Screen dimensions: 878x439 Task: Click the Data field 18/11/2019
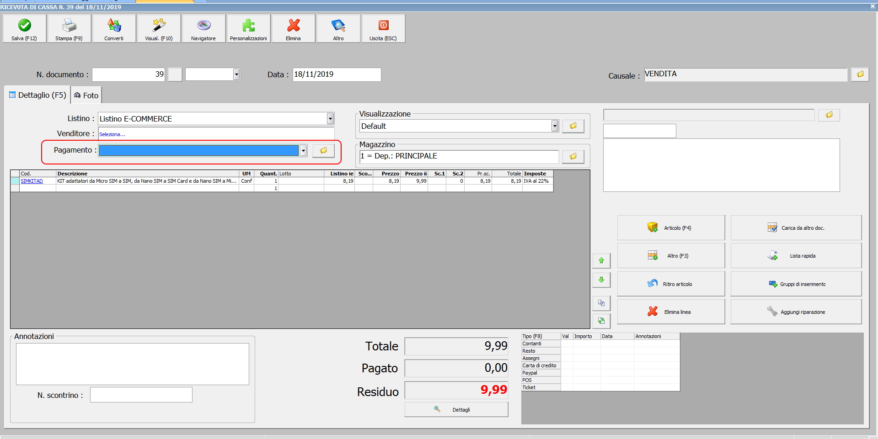[x=337, y=74]
